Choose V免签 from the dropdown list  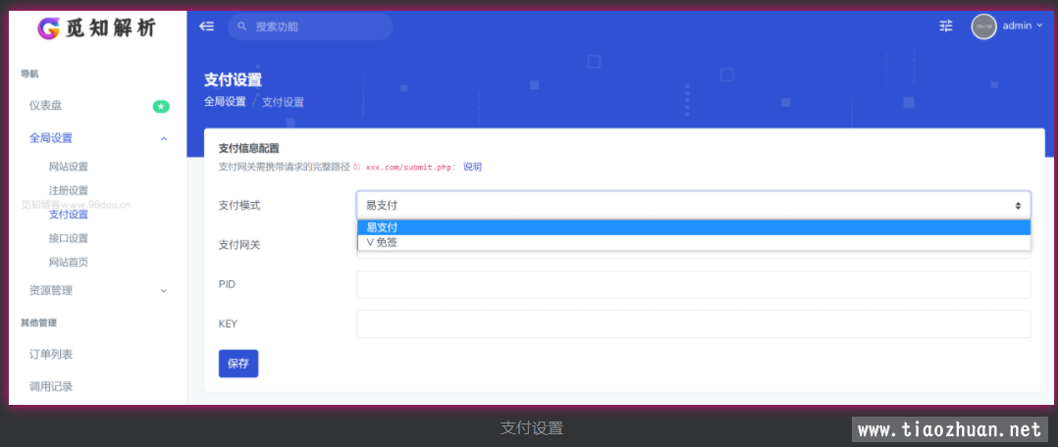point(693,242)
